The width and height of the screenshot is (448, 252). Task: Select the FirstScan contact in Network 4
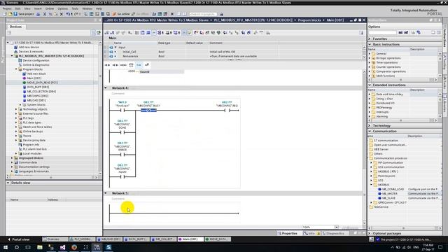[x=122, y=111]
